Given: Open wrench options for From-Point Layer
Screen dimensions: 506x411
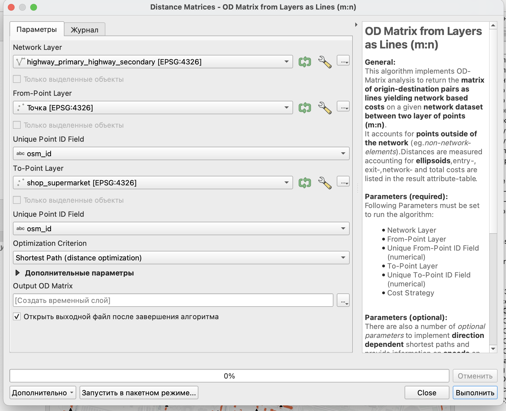Looking at the screenshot, I should click(x=325, y=108).
